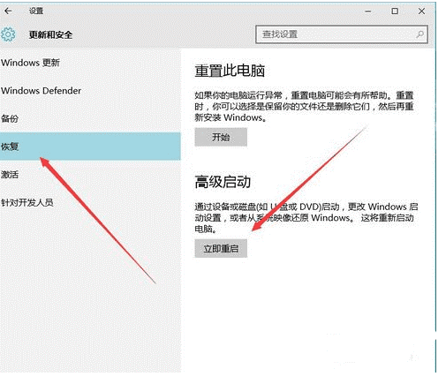Open the 备份 backup section
Image resolution: width=446 pixels, height=384 pixels.
click(10, 118)
